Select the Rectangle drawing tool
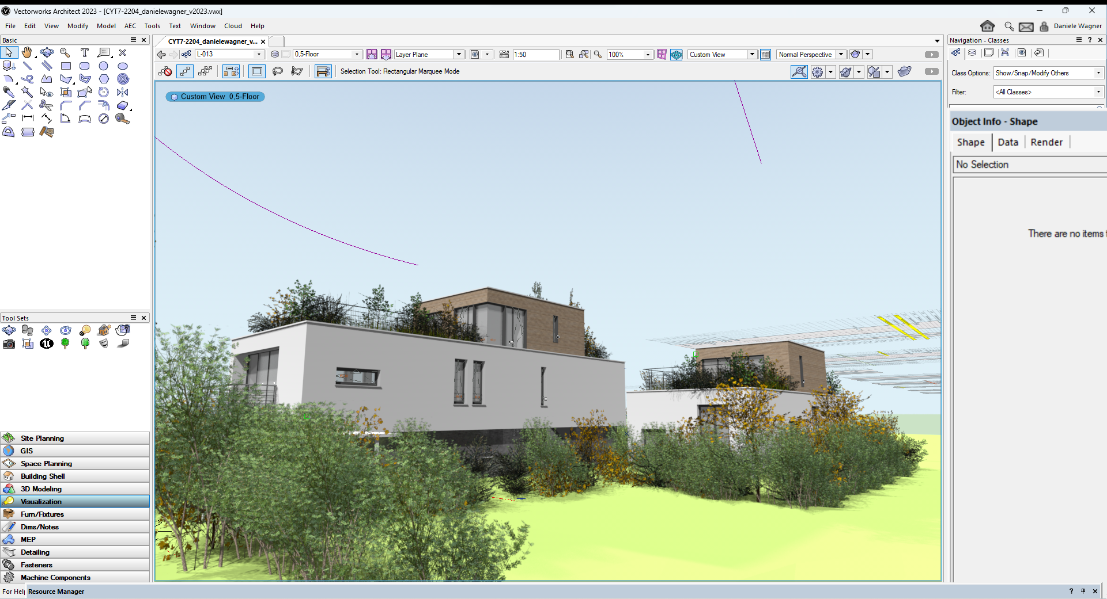Image resolution: width=1107 pixels, height=599 pixels. (x=66, y=66)
